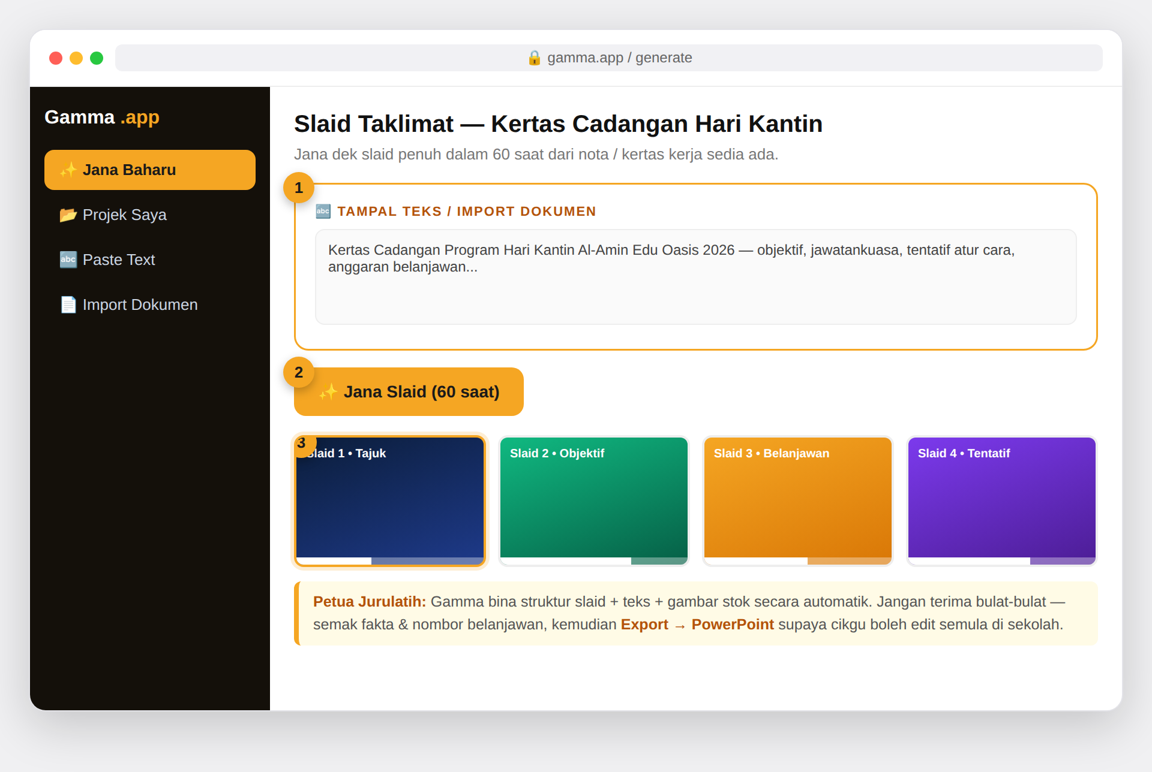Click the lock icon in the address bar
Screen dimensions: 1152x772
click(x=534, y=58)
